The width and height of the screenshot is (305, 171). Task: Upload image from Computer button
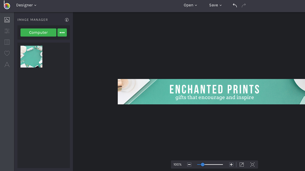tap(39, 33)
